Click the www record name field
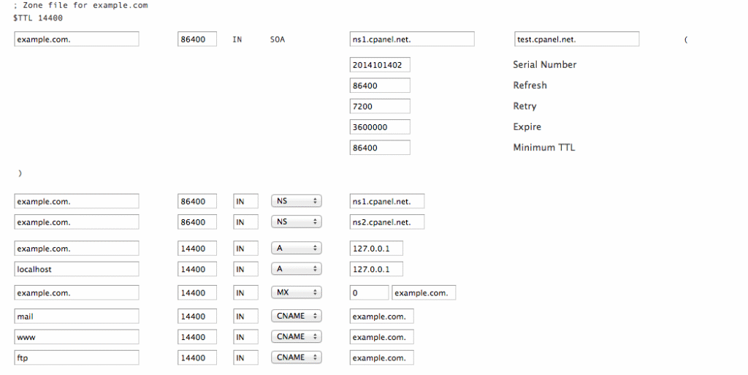 (x=77, y=337)
